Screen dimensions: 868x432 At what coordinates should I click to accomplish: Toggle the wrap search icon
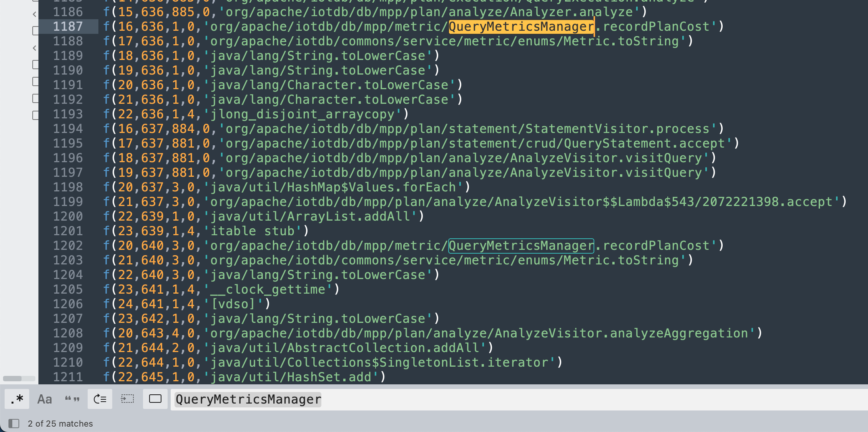coord(100,399)
